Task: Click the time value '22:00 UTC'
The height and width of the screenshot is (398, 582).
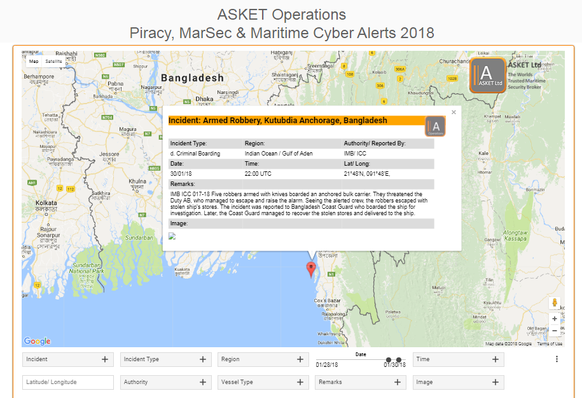Action: pyautogui.click(x=258, y=174)
